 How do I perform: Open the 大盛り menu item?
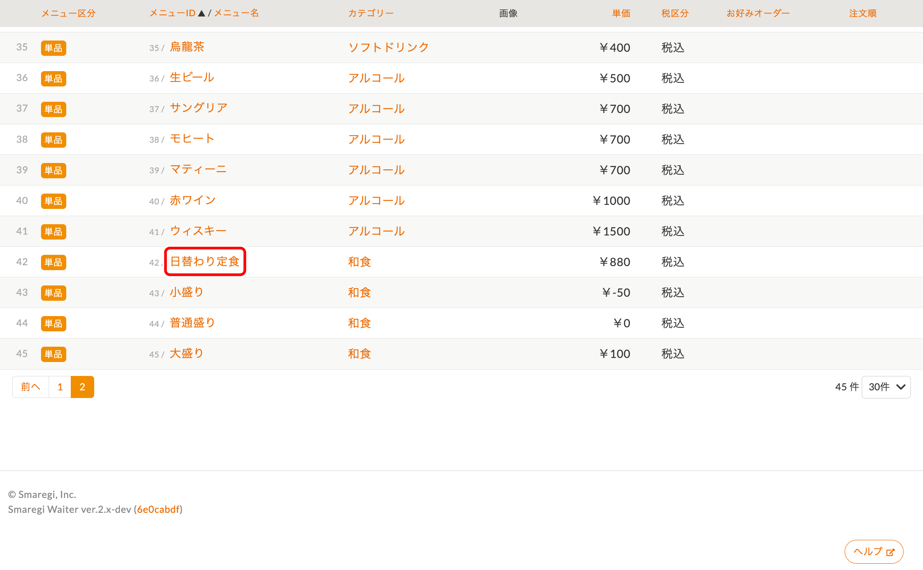click(x=187, y=353)
